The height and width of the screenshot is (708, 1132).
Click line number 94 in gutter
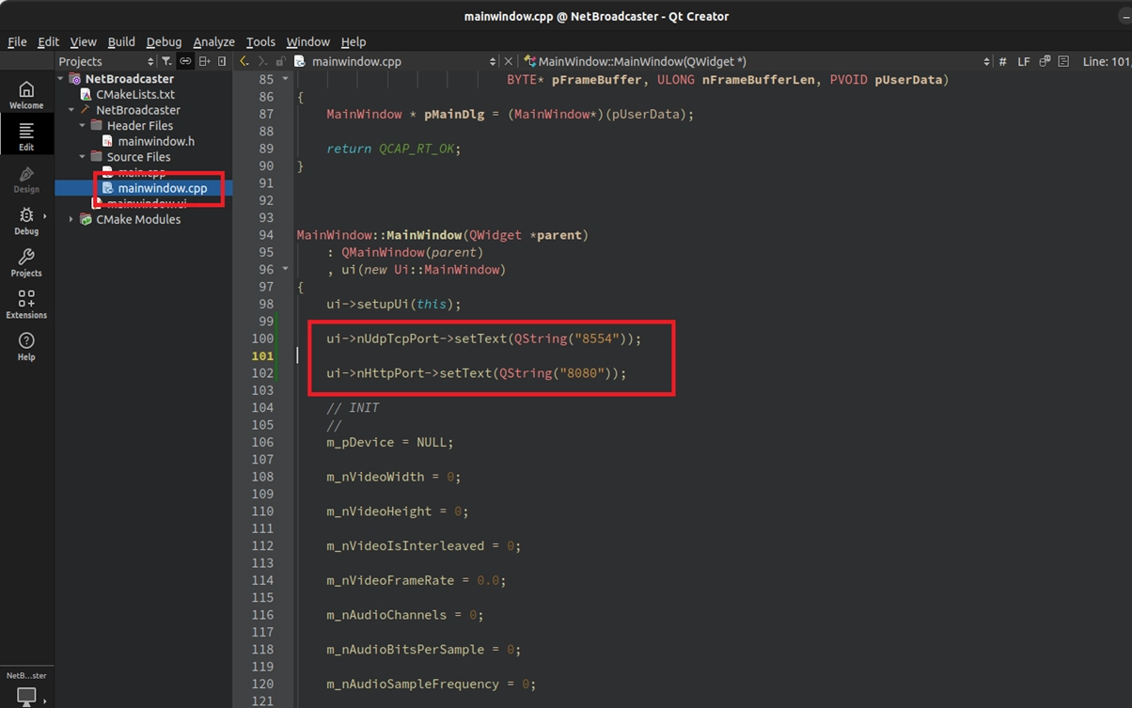266,235
